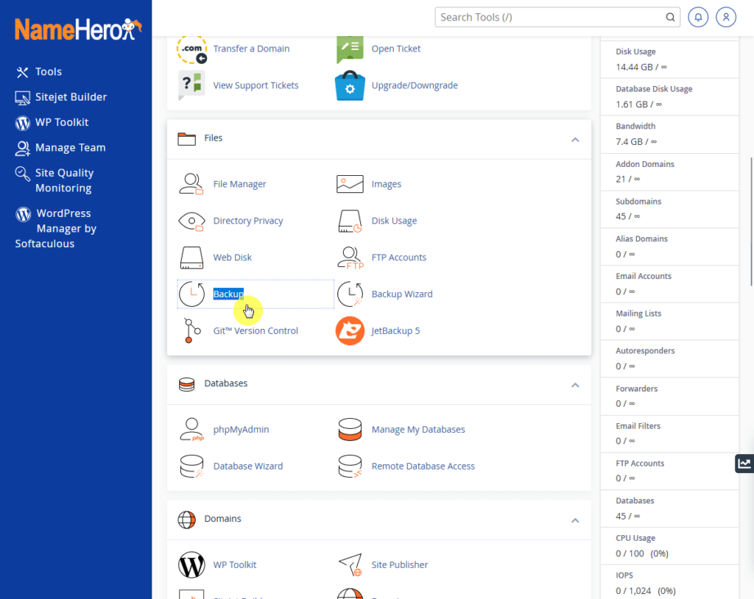Image resolution: width=754 pixels, height=599 pixels.
Task: Click the Transfer a Domain link
Action: [251, 49]
